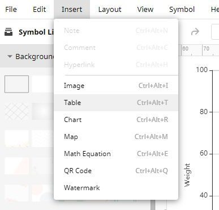
Task: Pick QR Code from the Insert menu
Action: 116,171
